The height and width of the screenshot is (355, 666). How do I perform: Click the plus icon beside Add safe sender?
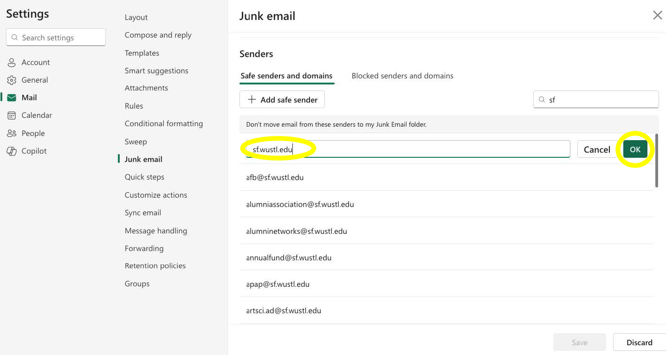coord(252,99)
